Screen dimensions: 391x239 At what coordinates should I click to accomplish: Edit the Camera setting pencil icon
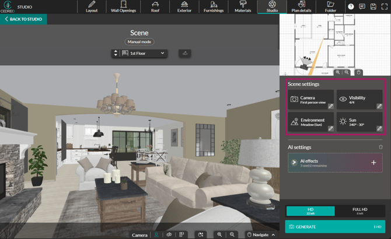(x=331, y=106)
